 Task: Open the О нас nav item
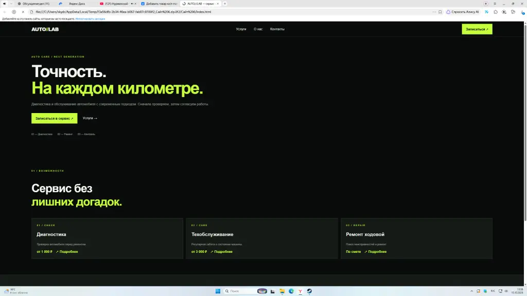(x=258, y=29)
